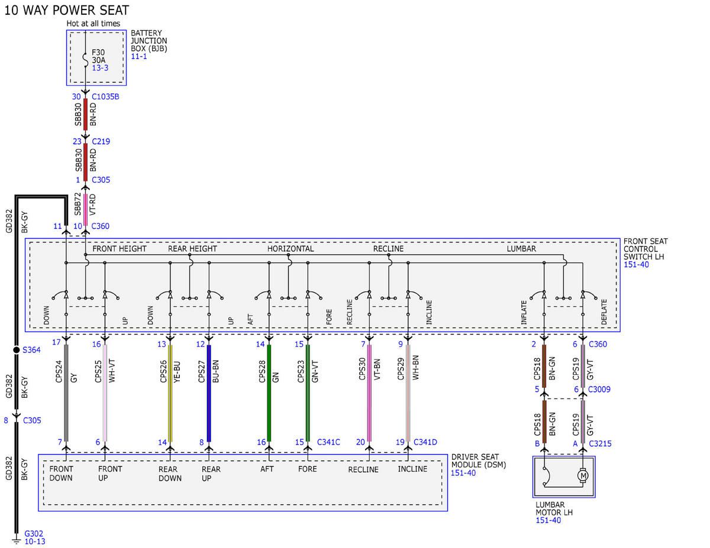This screenshot has height=548, width=710.
Task: Click the 'HORIZONTAL' switch heading
Action: [291, 249]
